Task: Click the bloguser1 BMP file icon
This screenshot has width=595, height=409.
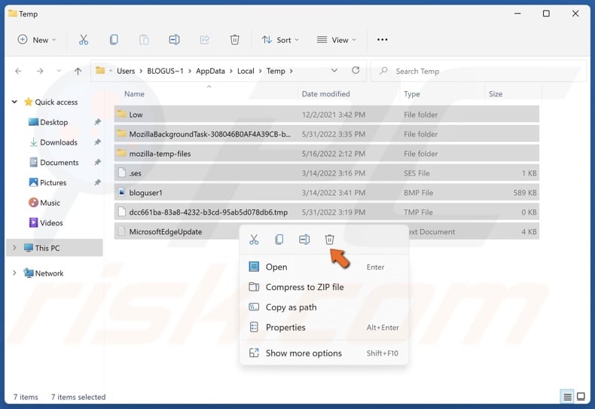Action: [121, 192]
